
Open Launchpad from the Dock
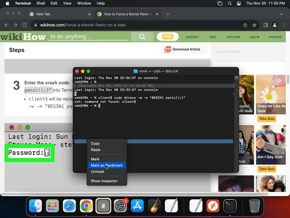click(52, 206)
